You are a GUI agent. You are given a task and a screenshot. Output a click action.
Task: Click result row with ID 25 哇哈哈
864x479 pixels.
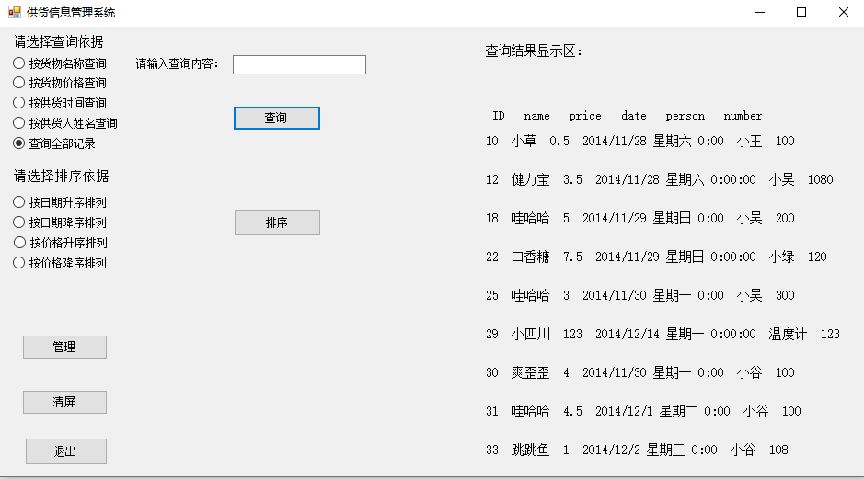(x=640, y=295)
